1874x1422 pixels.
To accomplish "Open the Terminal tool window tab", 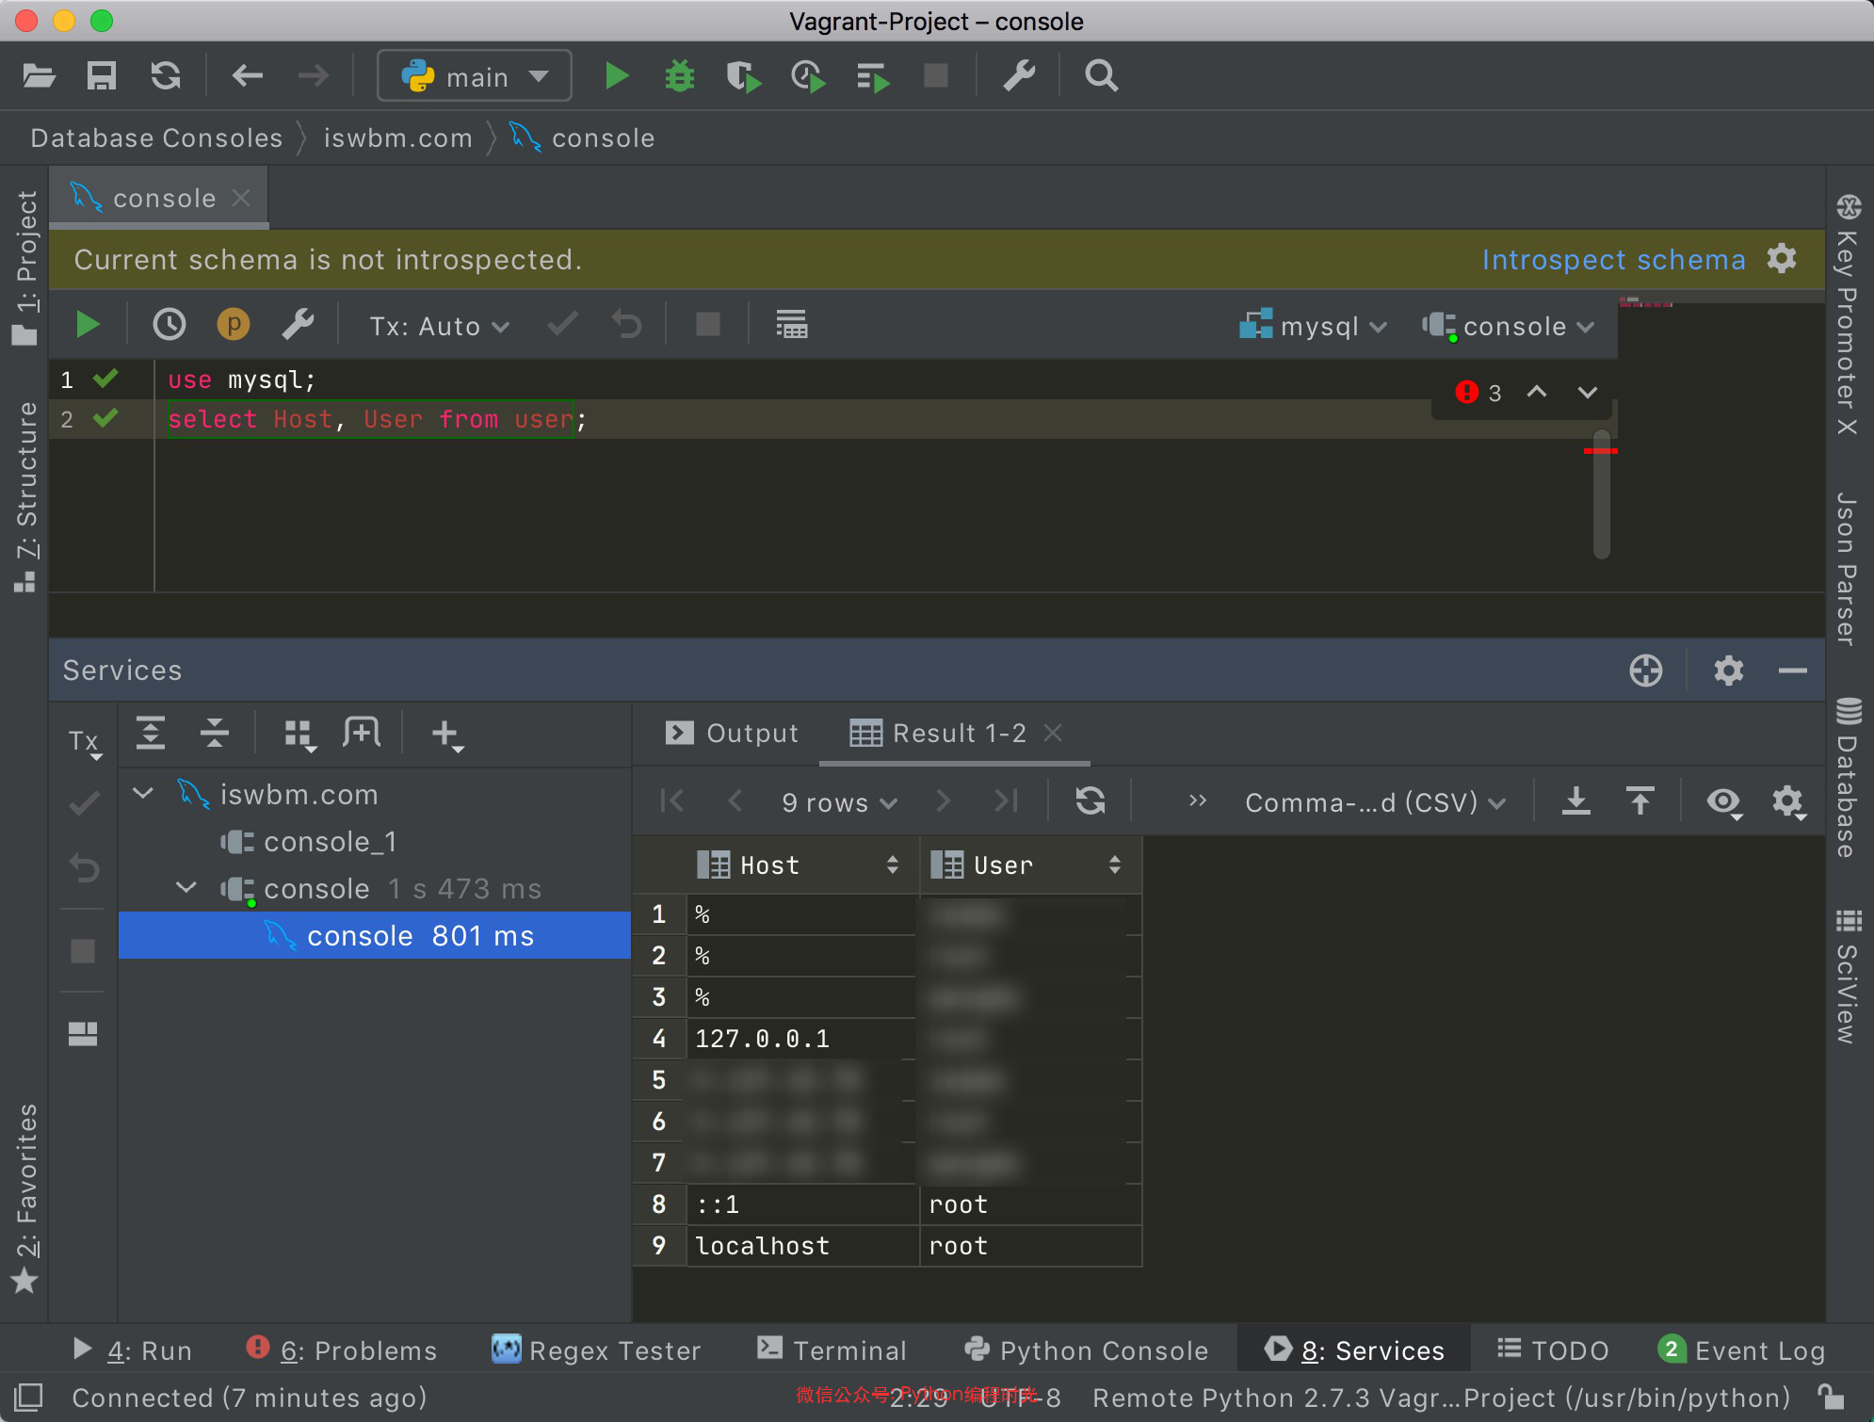I will coord(832,1350).
